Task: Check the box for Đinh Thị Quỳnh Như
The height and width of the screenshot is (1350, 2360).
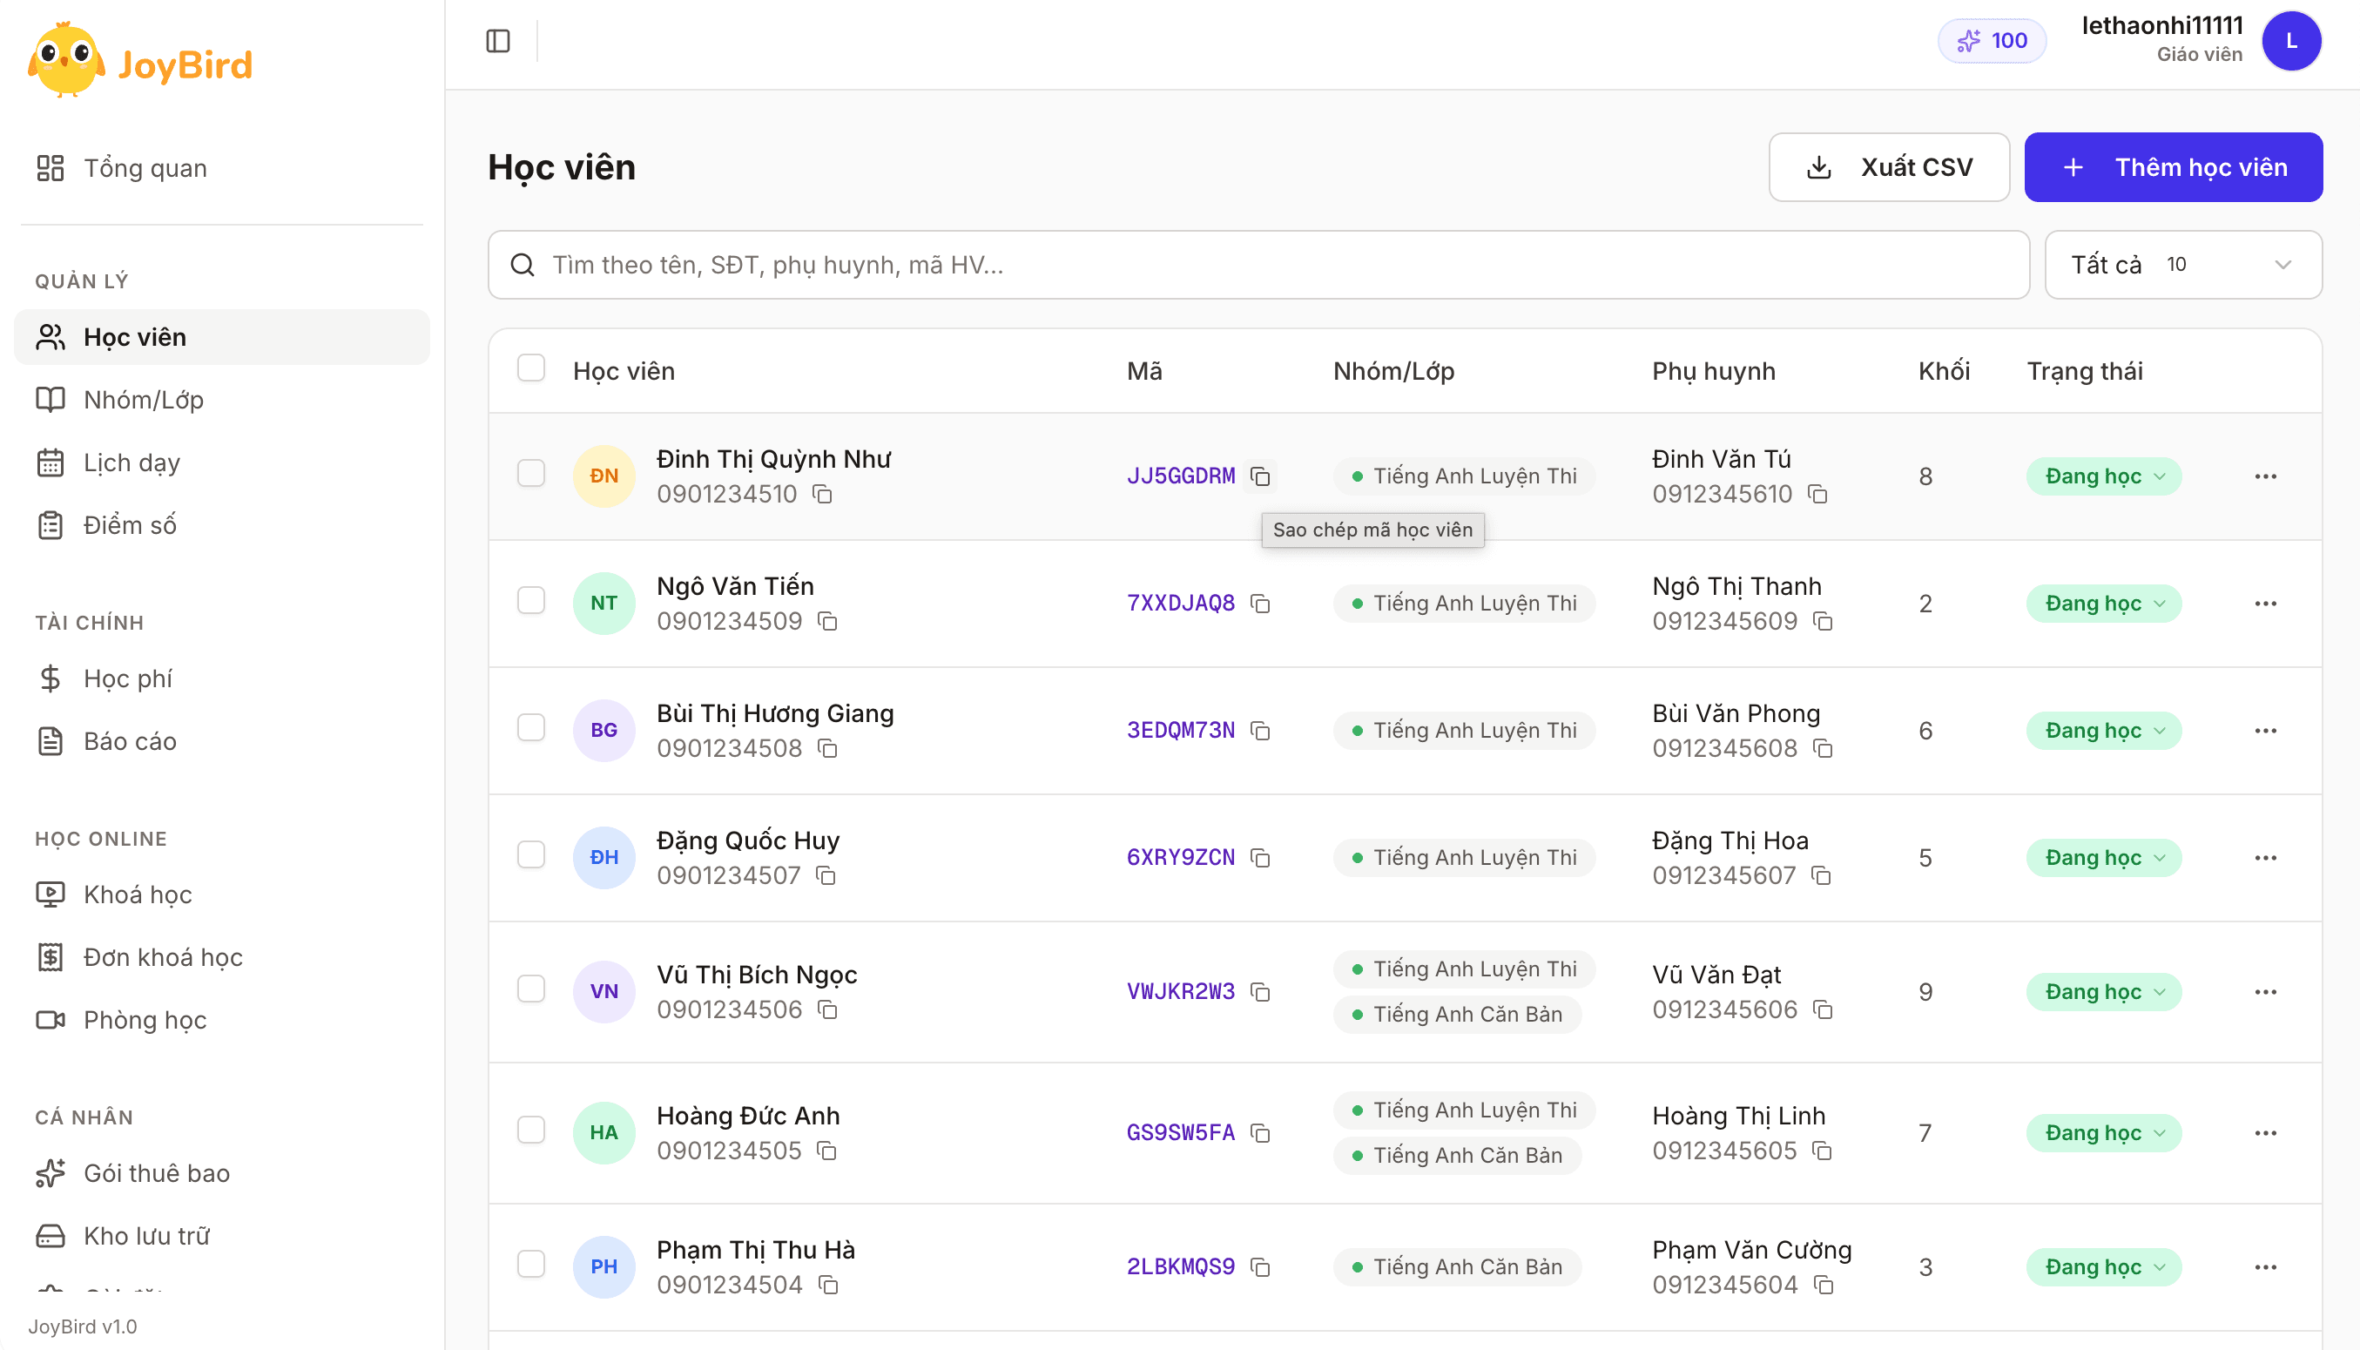Action: point(531,473)
